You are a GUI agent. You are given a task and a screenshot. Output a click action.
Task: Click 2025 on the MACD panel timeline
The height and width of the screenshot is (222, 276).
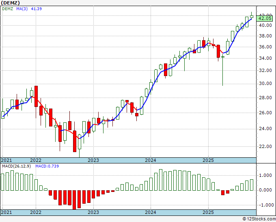(208, 212)
